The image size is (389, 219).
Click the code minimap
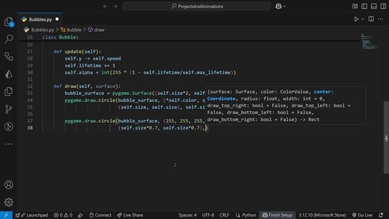(369, 41)
